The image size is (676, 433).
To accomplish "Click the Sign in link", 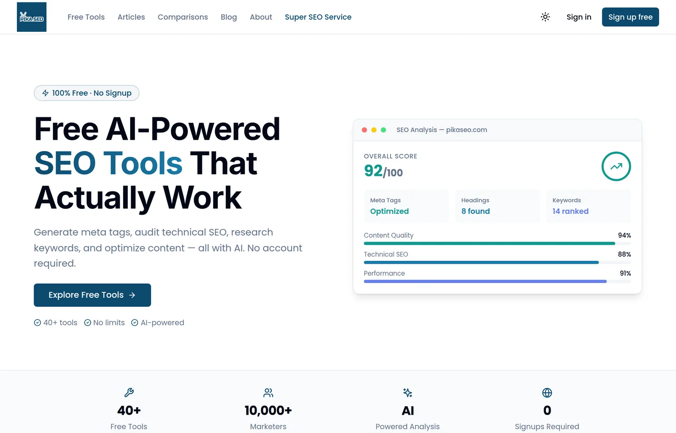I will 579,17.
